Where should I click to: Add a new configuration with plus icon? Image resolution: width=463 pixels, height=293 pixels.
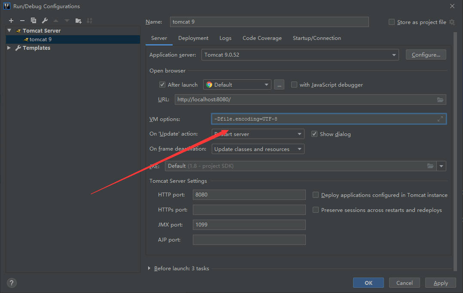(11, 21)
